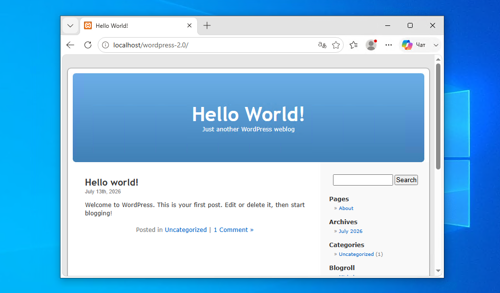Open the Copilot chat button
The height and width of the screenshot is (293, 500).
pos(414,45)
